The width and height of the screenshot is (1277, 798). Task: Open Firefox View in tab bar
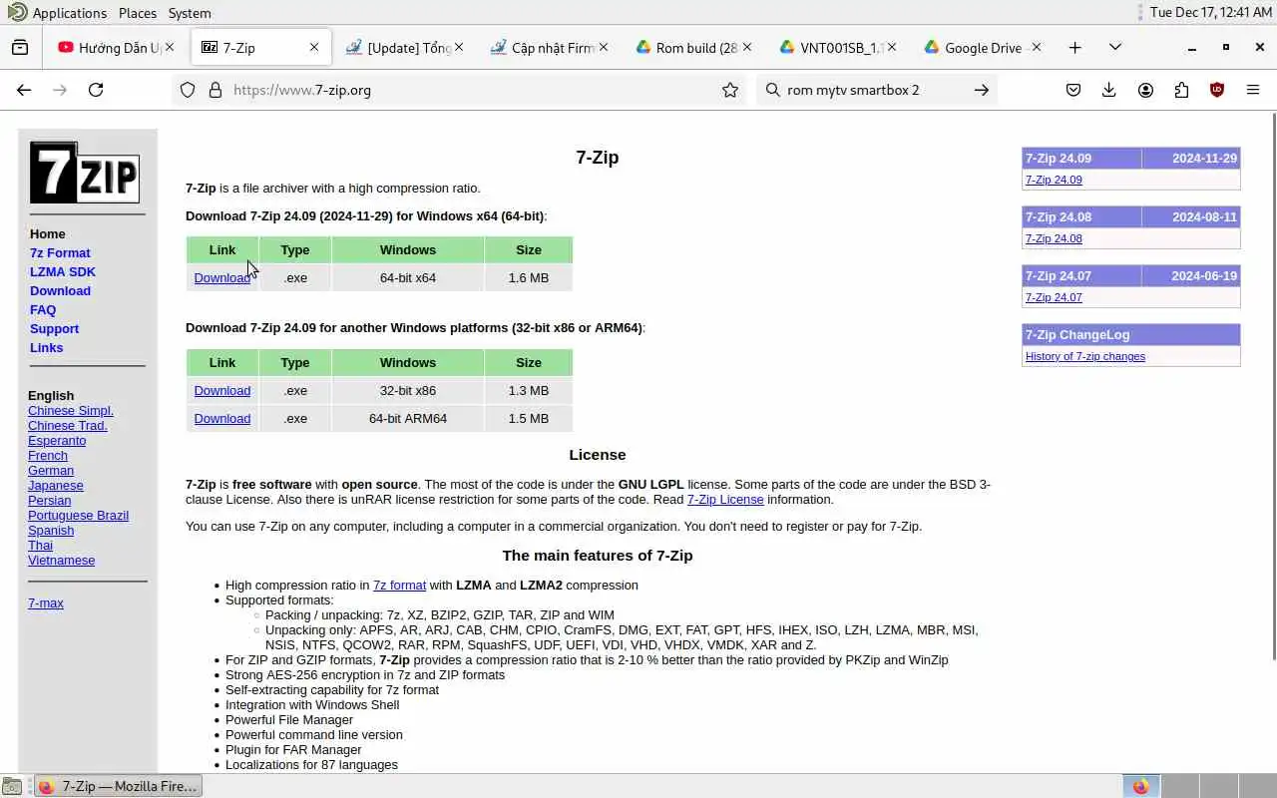pos(20,47)
